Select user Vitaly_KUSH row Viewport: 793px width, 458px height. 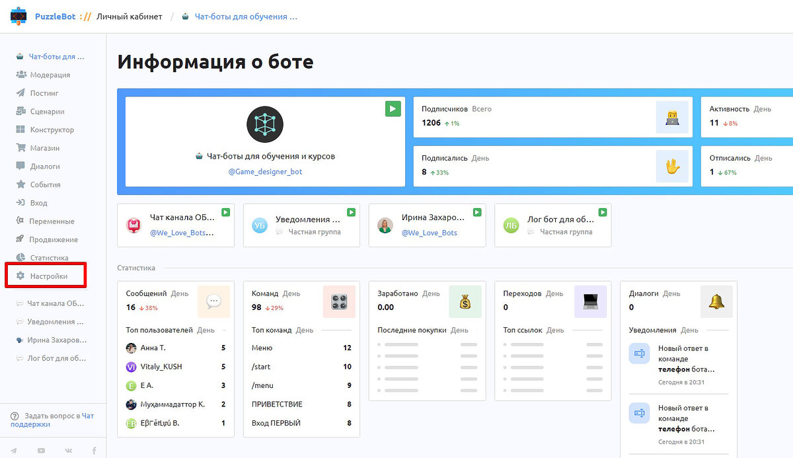pyautogui.click(x=176, y=367)
